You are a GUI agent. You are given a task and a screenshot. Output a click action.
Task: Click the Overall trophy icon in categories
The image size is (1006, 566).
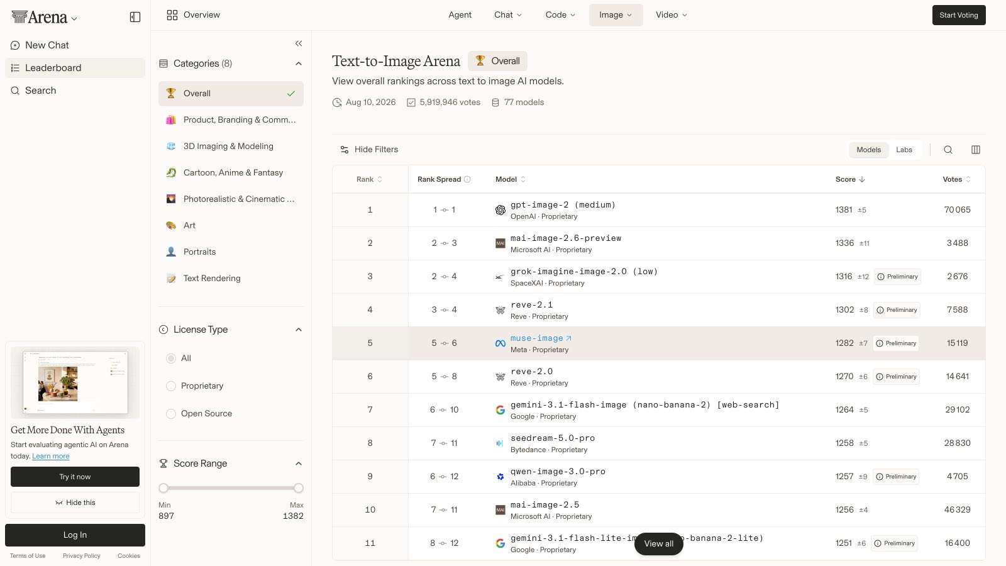(171, 93)
